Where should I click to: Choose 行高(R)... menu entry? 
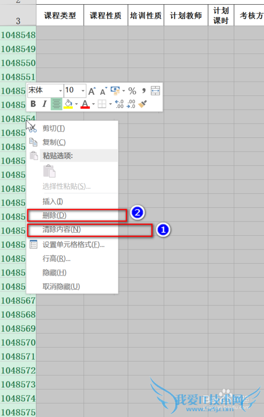click(72, 259)
